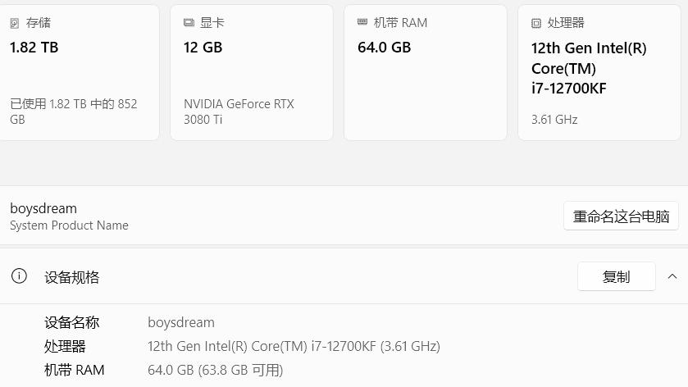Click the info icon beside 设备规格
Viewport: 688px width, 387px height.
pos(19,276)
